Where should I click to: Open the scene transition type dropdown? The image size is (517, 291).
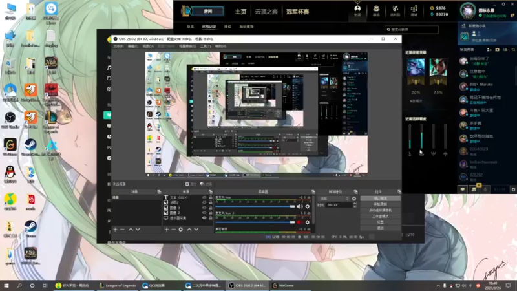[x=334, y=199]
